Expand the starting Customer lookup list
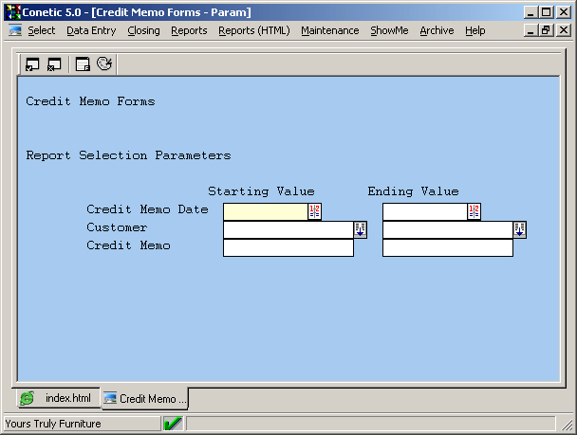577x435 pixels. coord(361,229)
